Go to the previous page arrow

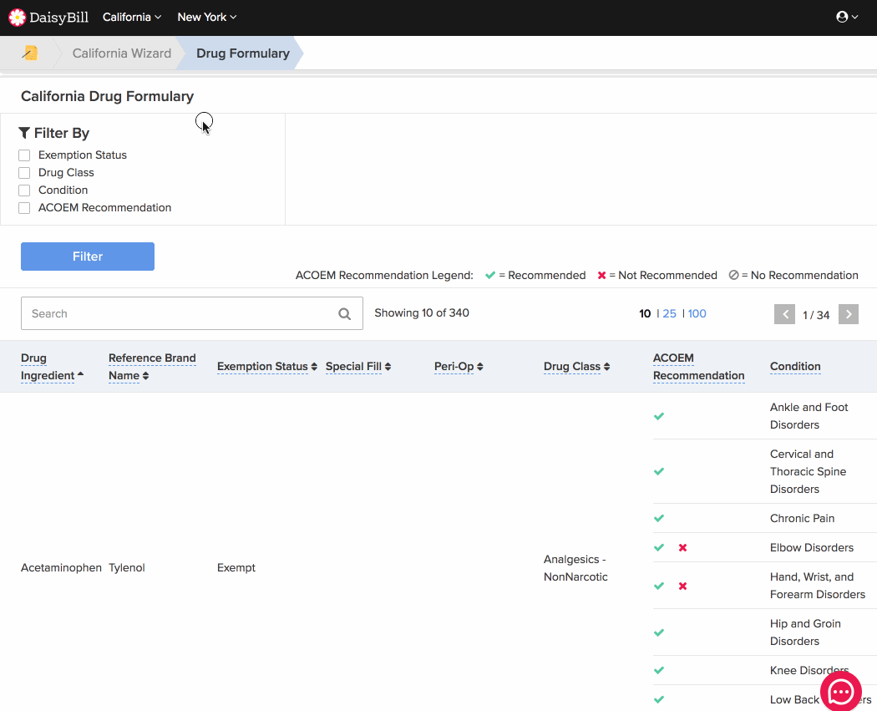[x=784, y=314]
